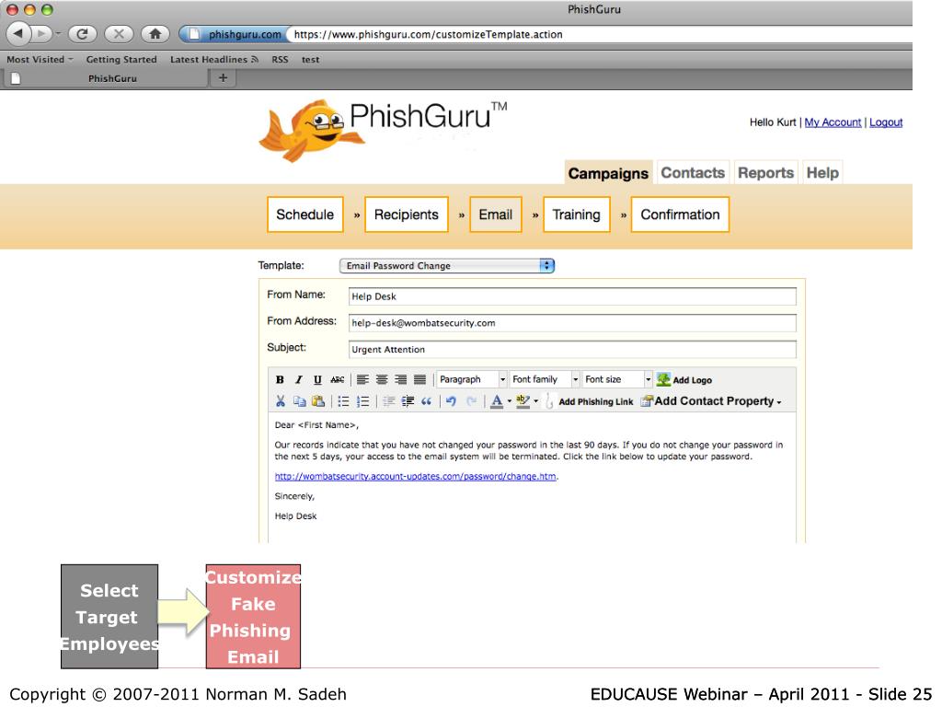Switch to the Contacts tab

click(x=693, y=172)
